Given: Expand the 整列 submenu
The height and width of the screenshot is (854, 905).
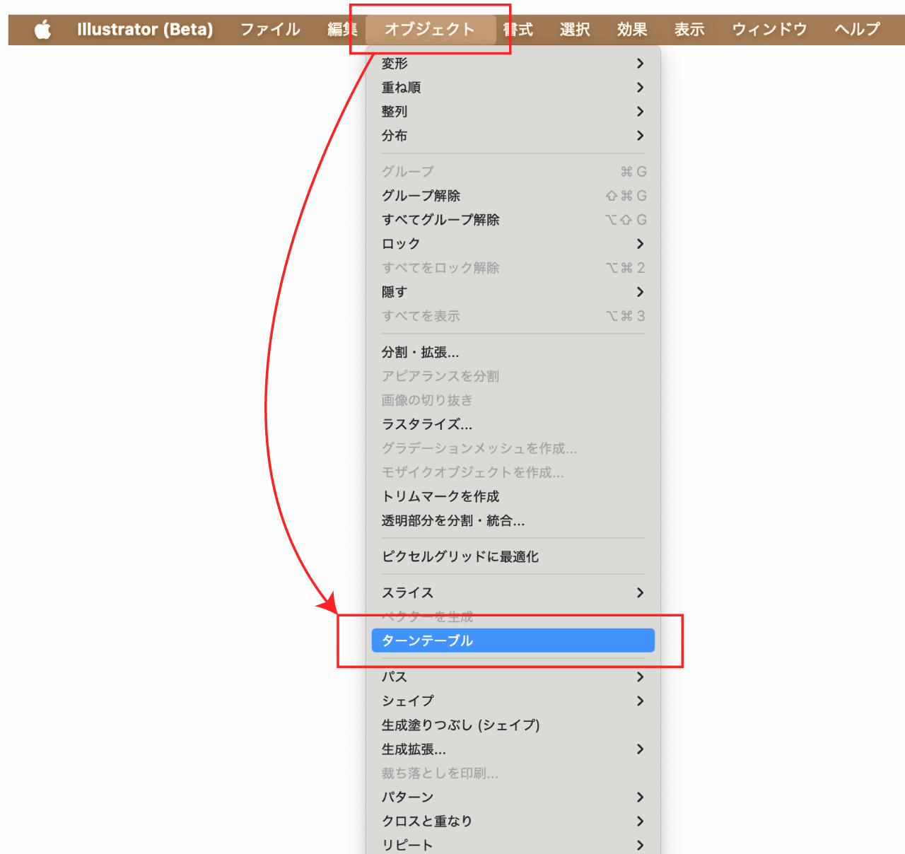Looking at the screenshot, I should tap(513, 112).
